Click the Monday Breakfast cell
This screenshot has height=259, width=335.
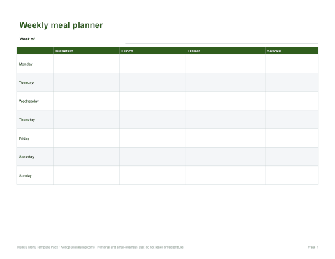click(87, 64)
